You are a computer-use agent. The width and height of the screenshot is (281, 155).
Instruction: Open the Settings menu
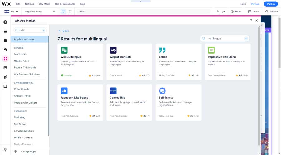(x=29, y=4)
